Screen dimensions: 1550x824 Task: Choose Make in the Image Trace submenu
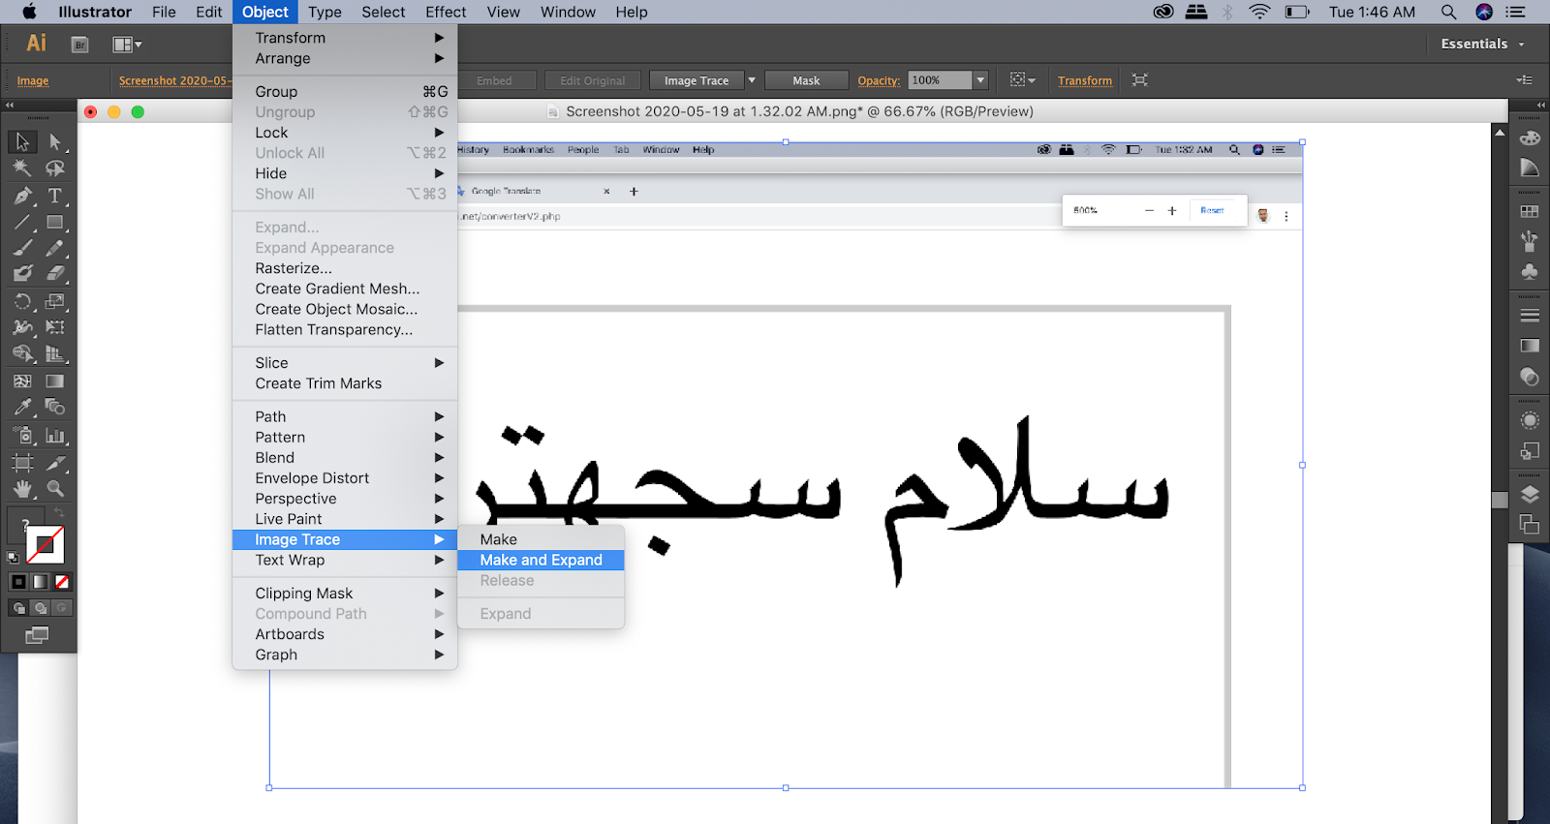coord(541,539)
